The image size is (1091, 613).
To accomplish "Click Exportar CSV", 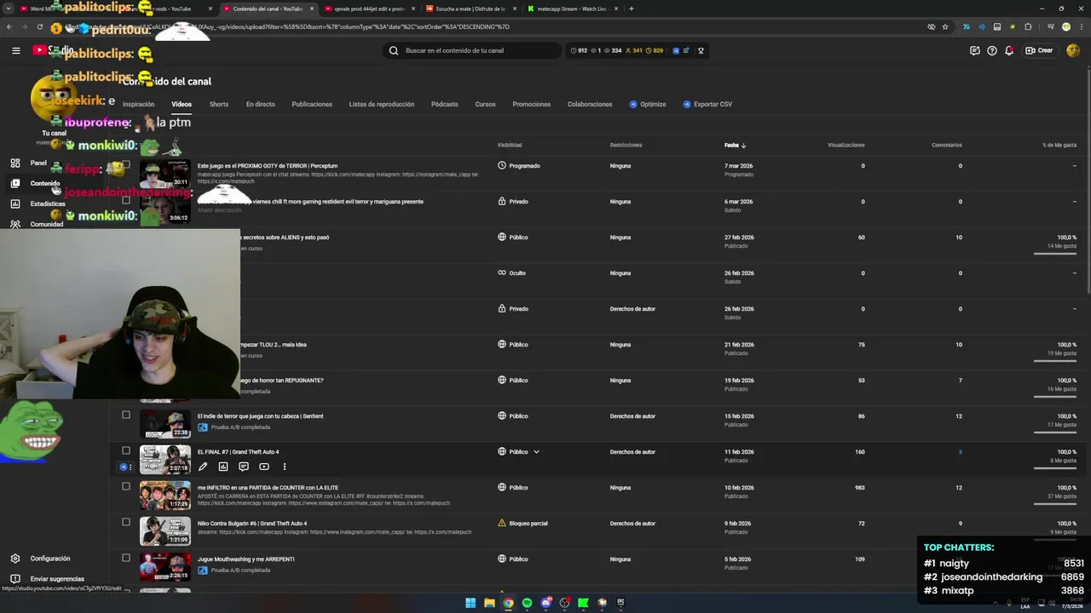I will [707, 104].
